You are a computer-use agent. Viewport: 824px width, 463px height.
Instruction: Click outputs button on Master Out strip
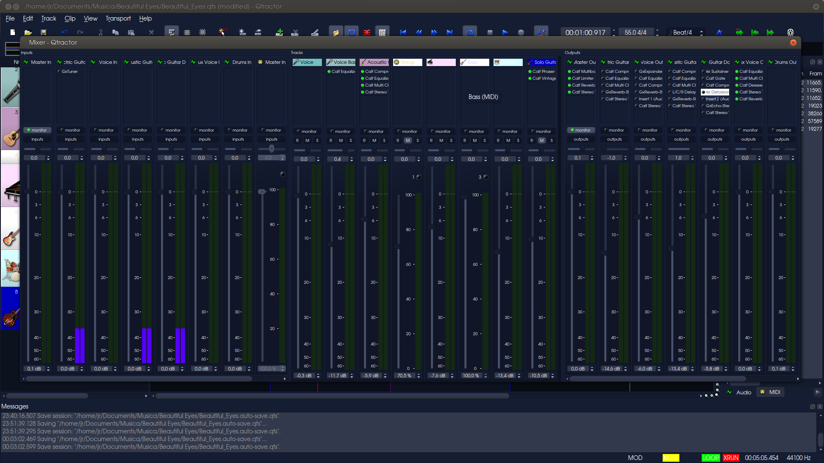point(581,139)
